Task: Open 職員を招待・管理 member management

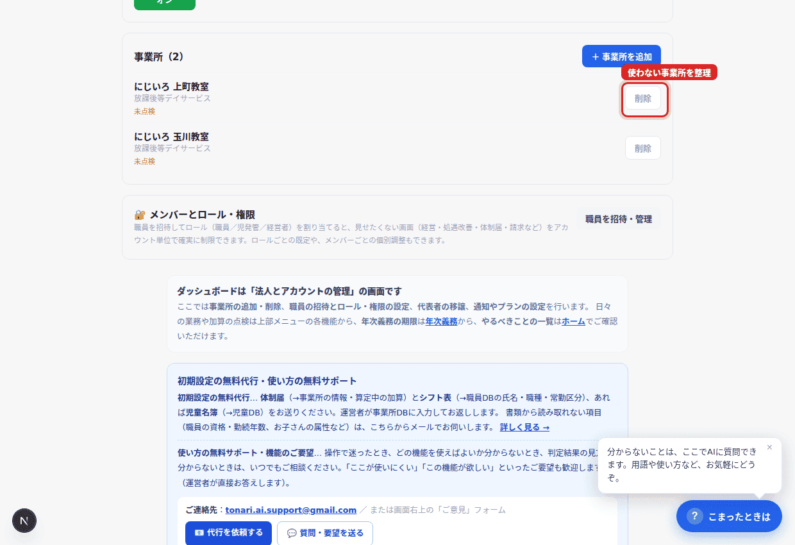Action: (x=619, y=219)
